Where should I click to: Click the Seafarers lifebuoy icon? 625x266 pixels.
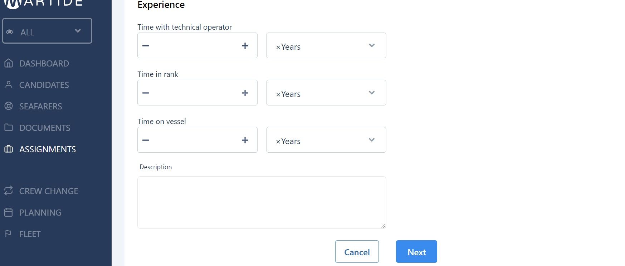coord(9,106)
